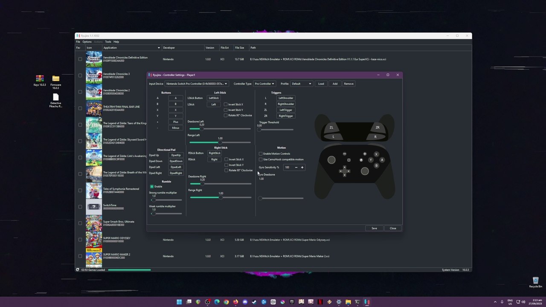Open the Firmware 16.0.3 folder on desktop
Screen dimensions: 546x307
pos(55,82)
